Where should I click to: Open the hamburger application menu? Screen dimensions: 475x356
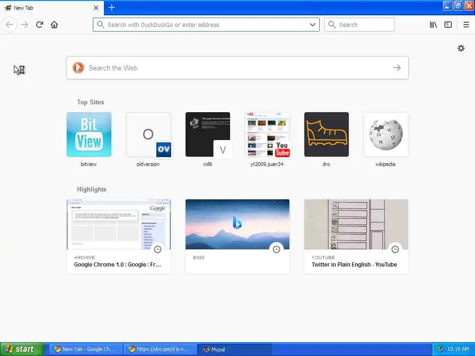(466, 25)
